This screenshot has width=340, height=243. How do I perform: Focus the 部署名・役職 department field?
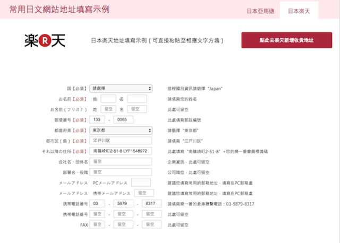coord(121,172)
